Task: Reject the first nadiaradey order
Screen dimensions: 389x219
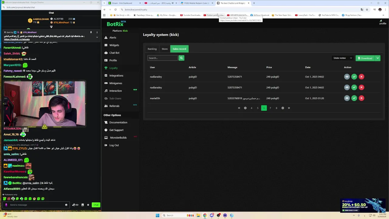Action: [361, 77]
